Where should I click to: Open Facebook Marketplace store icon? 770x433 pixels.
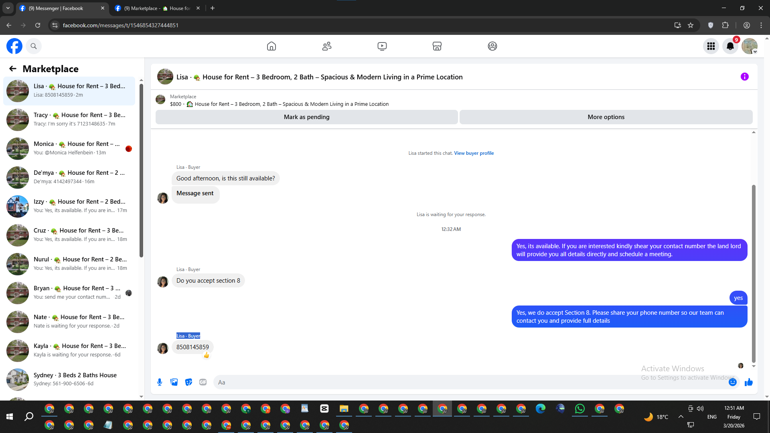pyautogui.click(x=437, y=46)
